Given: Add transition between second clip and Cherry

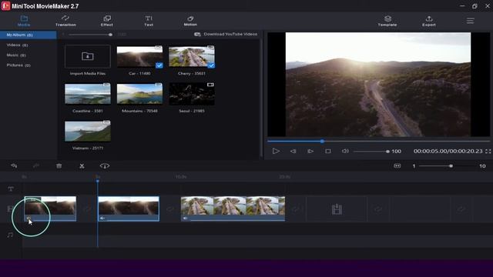Looking at the screenshot, I should (170, 209).
